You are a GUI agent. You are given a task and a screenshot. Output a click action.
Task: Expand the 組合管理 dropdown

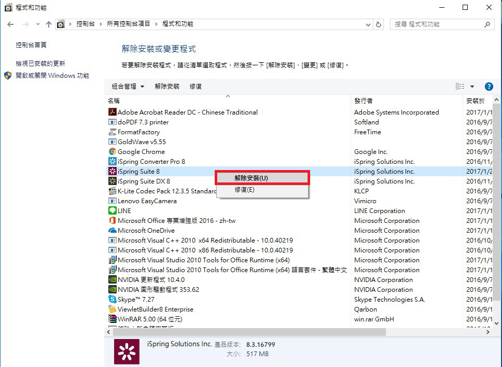(x=128, y=87)
